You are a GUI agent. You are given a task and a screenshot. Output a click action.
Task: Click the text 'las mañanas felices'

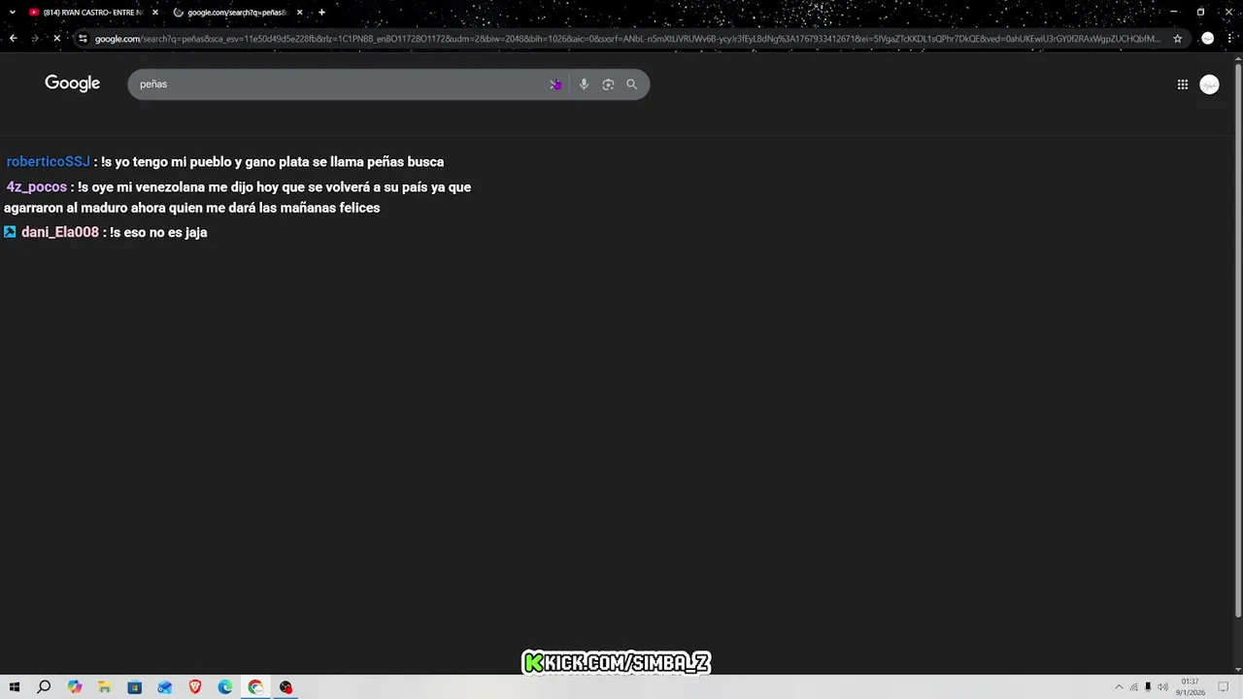(x=319, y=208)
